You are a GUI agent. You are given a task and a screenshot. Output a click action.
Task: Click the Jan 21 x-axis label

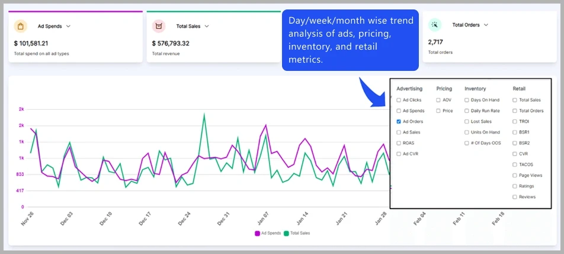click(341, 218)
